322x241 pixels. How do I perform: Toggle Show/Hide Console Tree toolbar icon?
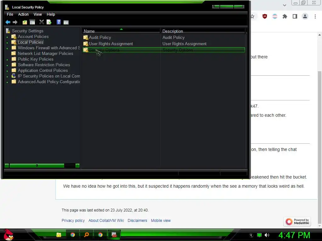pyautogui.click(x=32, y=22)
